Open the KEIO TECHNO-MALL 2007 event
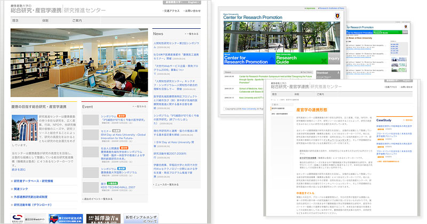Screen dimensions: 427x224 (x=118, y=187)
